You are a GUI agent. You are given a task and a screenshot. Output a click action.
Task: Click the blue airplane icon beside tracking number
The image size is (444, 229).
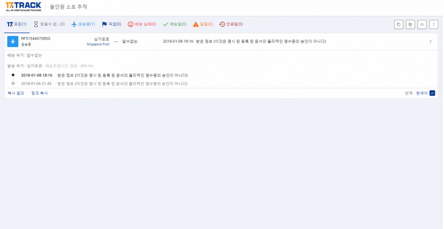click(13, 41)
